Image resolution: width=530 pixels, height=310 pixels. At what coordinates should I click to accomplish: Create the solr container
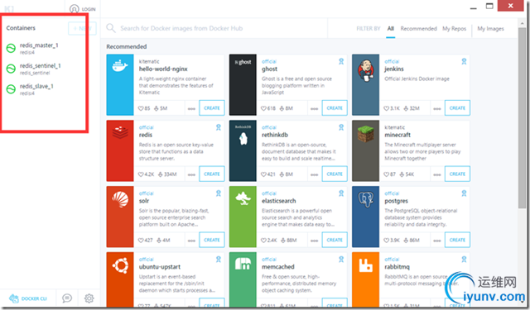tap(212, 240)
